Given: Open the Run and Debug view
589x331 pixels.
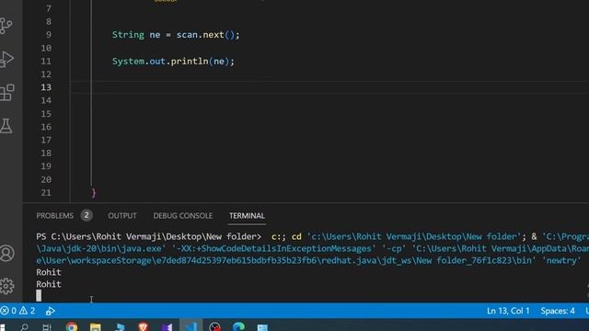Looking at the screenshot, I should click(x=6, y=59).
